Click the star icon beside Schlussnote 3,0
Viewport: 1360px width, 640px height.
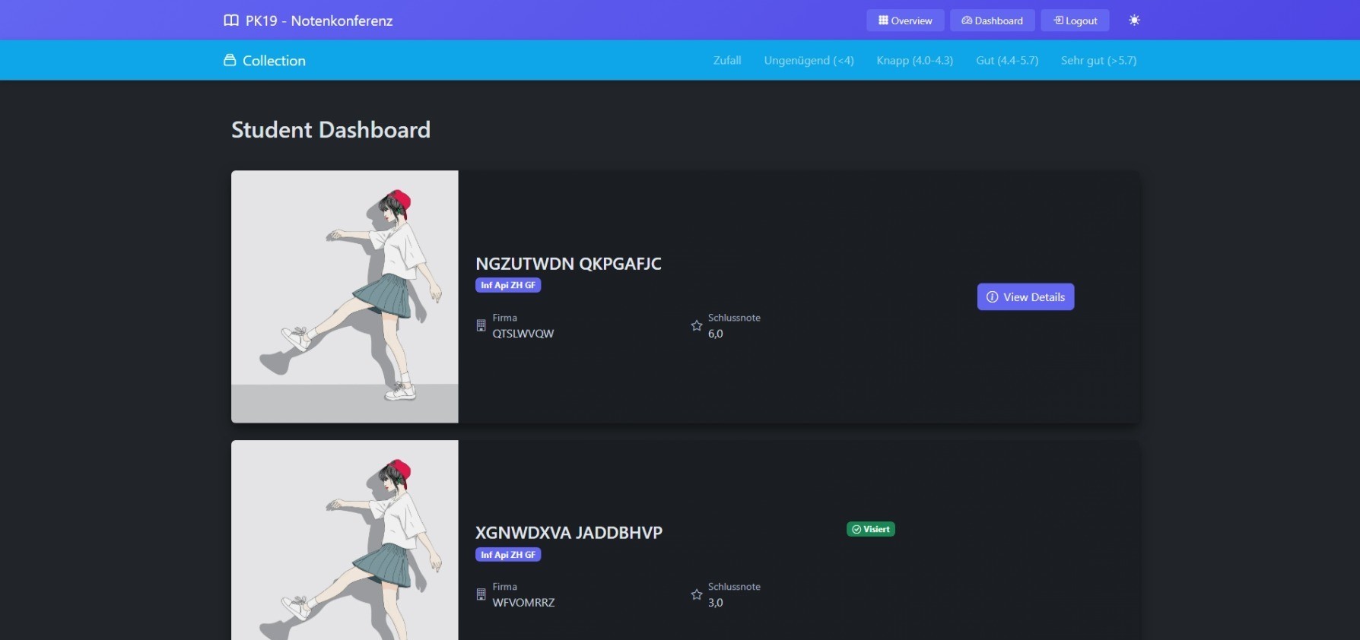pos(696,594)
